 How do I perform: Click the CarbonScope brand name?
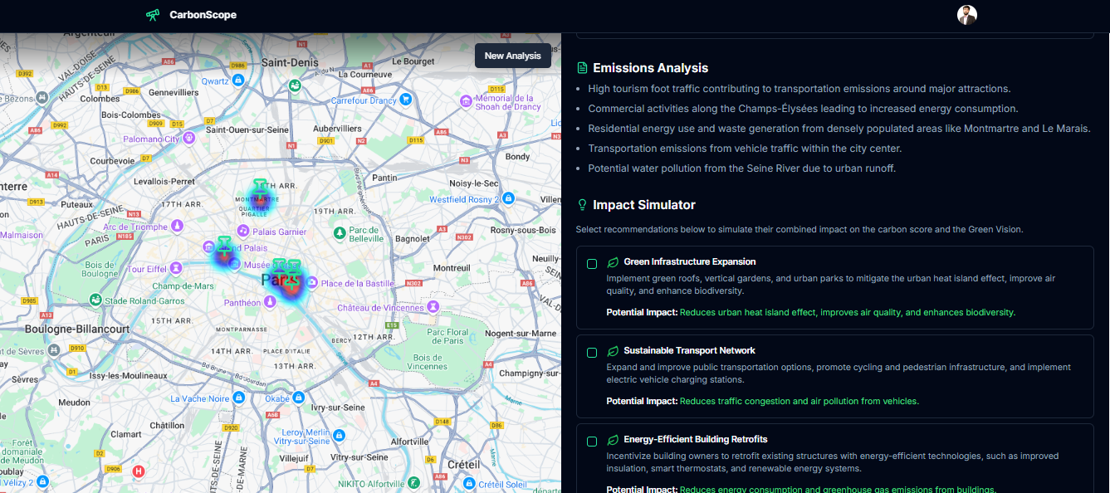tap(203, 15)
